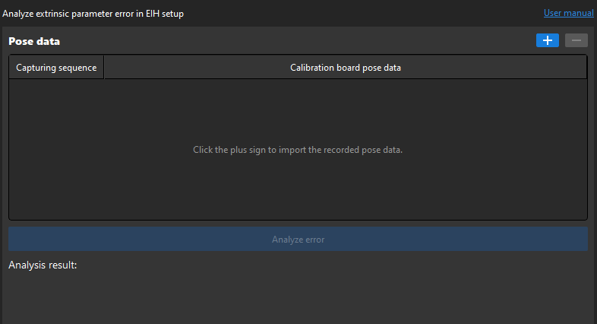Click the Analysis result label
The width and height of the screenshot is (597, 324).
pos(43,265)
